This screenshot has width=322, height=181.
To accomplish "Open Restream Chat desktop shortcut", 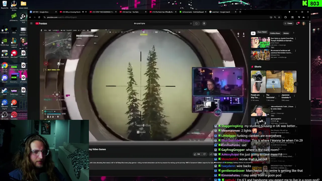I will 14,104.
